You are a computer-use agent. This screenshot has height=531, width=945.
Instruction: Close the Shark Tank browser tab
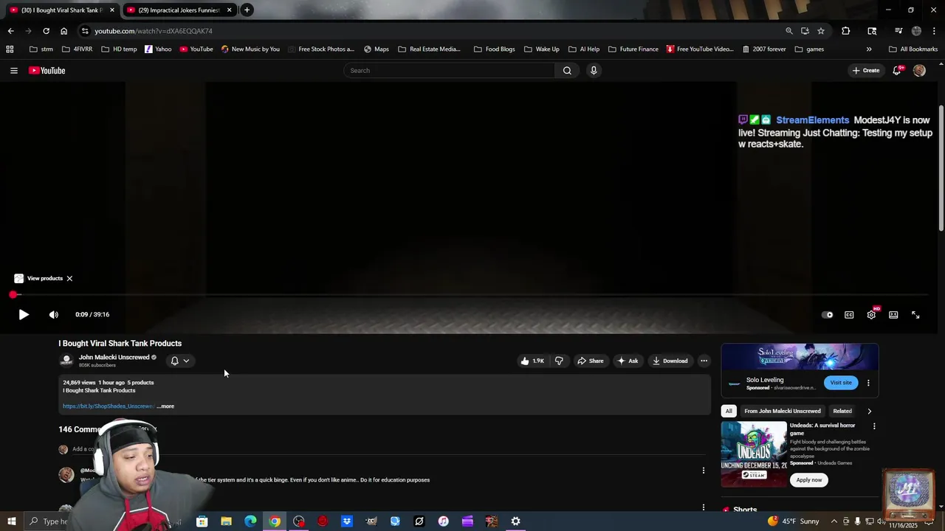112,10
